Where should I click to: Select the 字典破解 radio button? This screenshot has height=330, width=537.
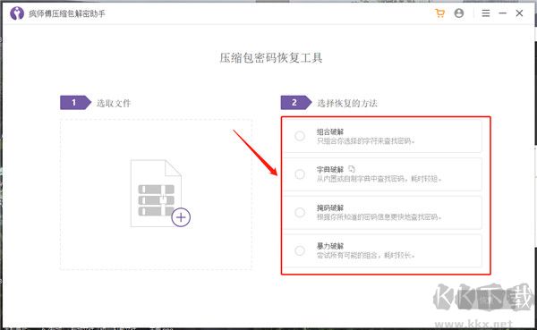click(x=300, y=174)
